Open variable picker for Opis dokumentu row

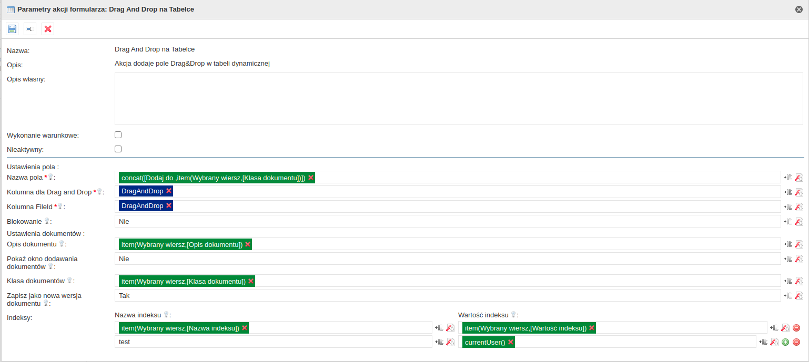click(788, 244)
